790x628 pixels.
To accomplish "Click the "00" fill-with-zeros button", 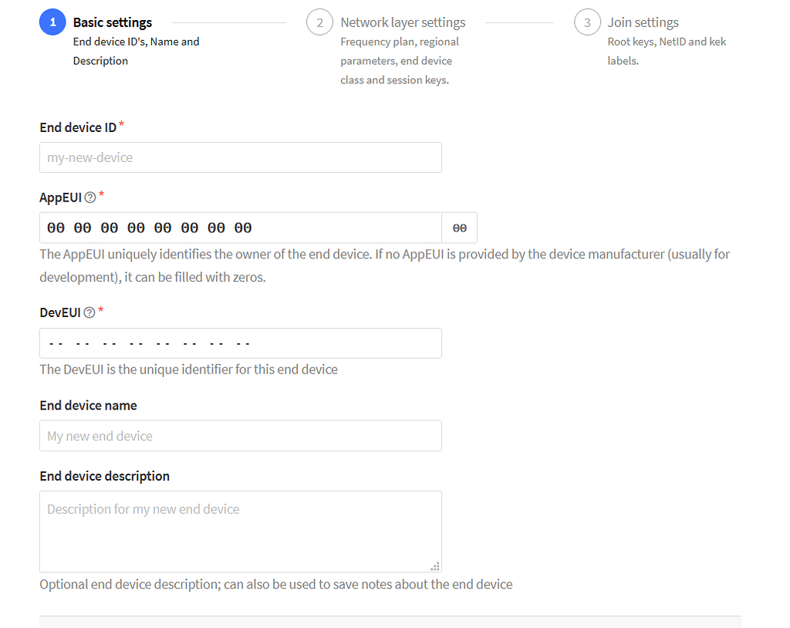I will pos(459,227).
